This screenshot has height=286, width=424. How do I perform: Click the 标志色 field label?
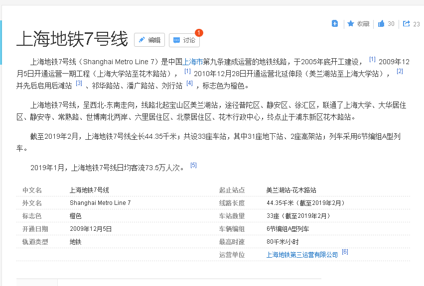[x=32, y=216]
